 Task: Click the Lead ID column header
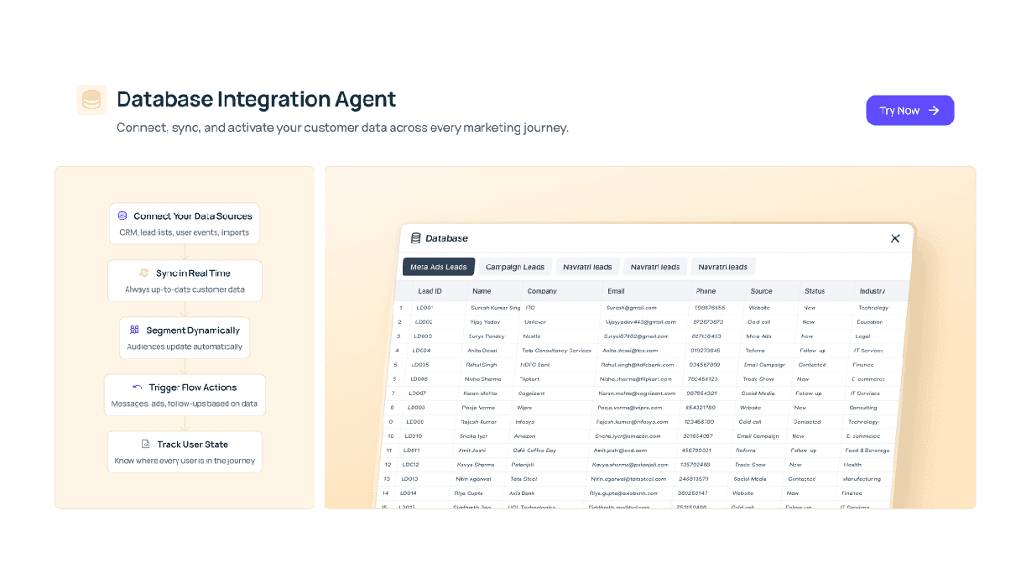pos(430,291)
